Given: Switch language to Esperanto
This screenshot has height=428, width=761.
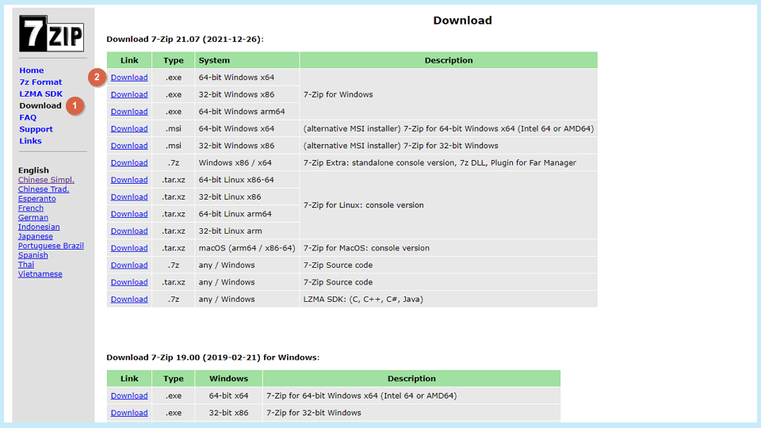Looking at the screenshot, I should coord(37,198).
